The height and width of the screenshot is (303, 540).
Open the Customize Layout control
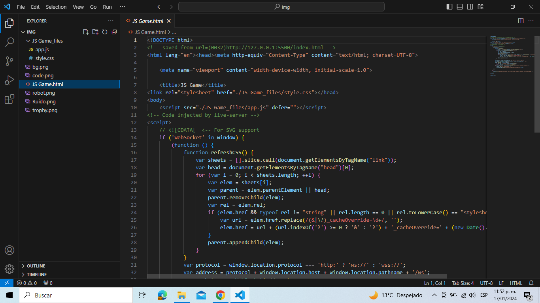click(x=480, y=7)
